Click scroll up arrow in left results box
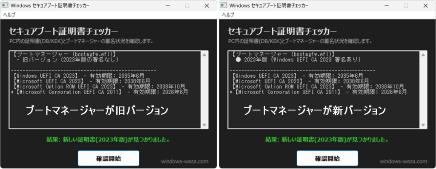The height and width of the screenshot is (169, 436). pos(204,55)
